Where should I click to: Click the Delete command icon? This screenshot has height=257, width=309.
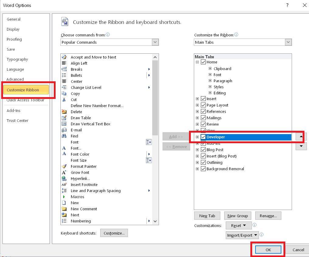tap(64, 112)
